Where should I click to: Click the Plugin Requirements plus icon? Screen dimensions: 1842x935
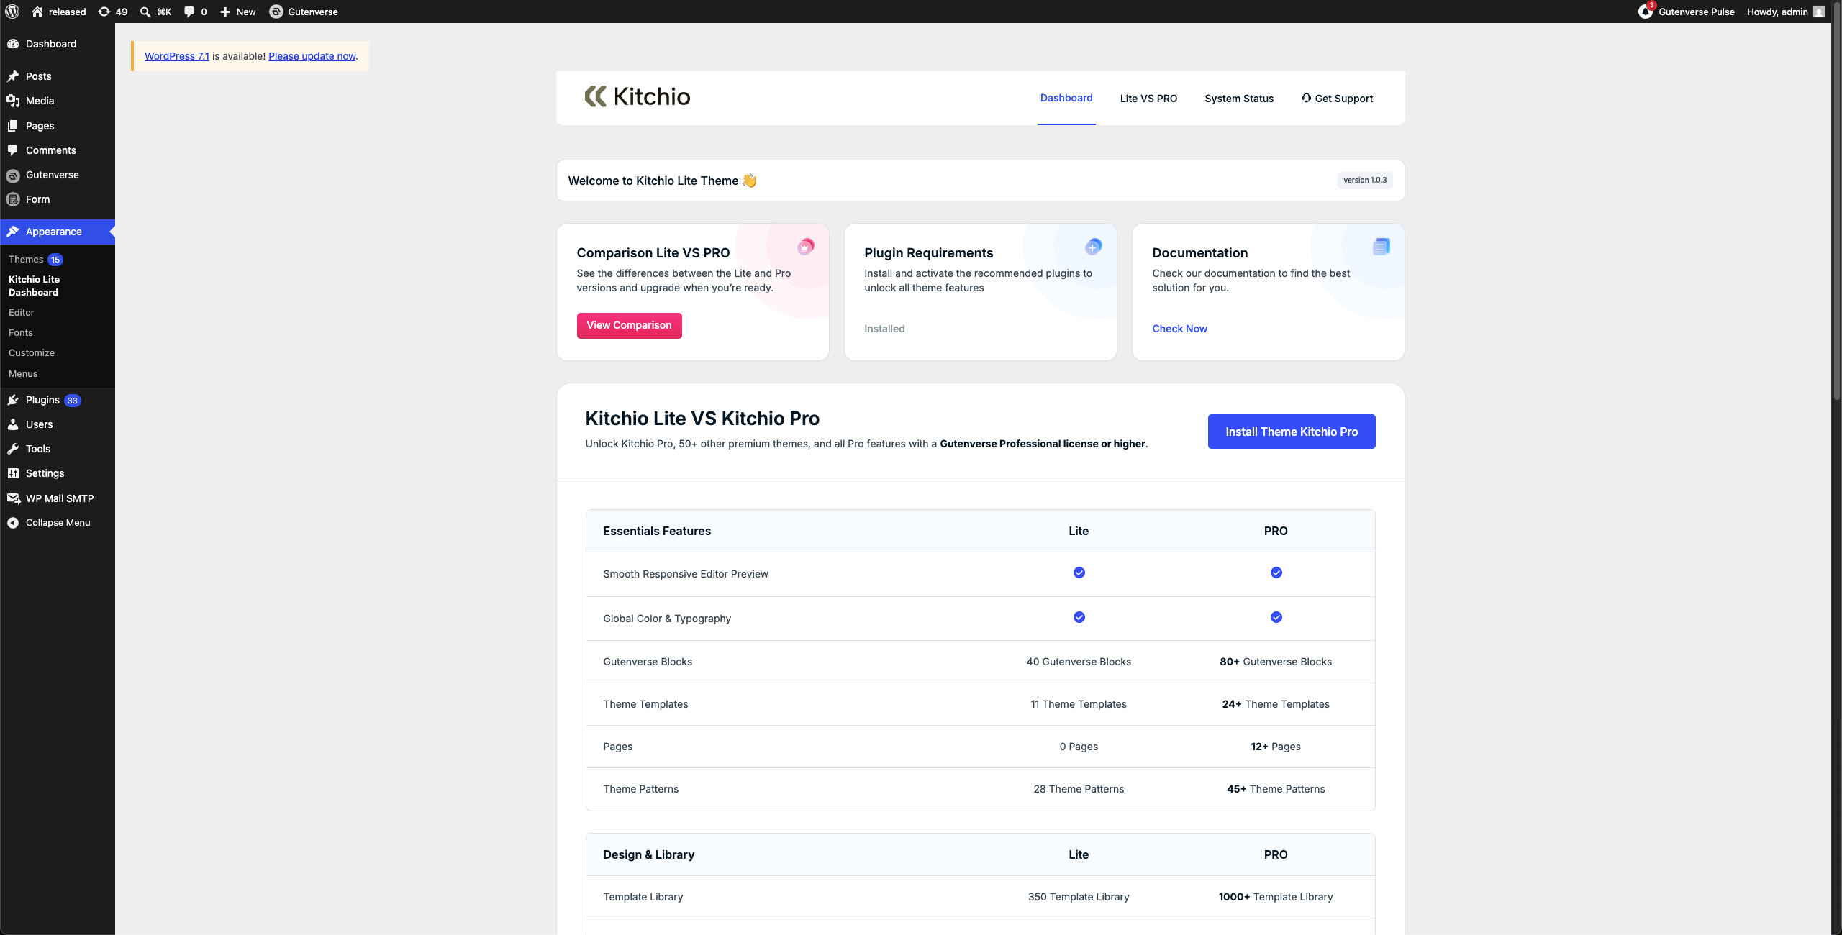pyautogui.click(x=1093, y=247)
